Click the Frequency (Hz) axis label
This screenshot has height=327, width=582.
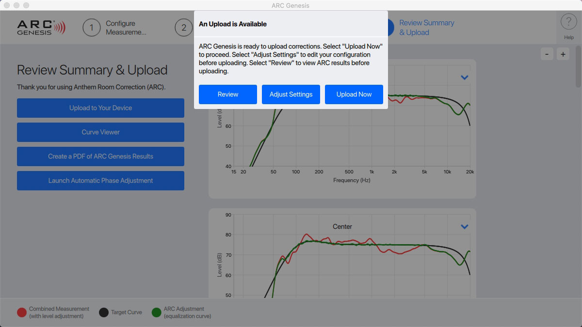point(352,180)
